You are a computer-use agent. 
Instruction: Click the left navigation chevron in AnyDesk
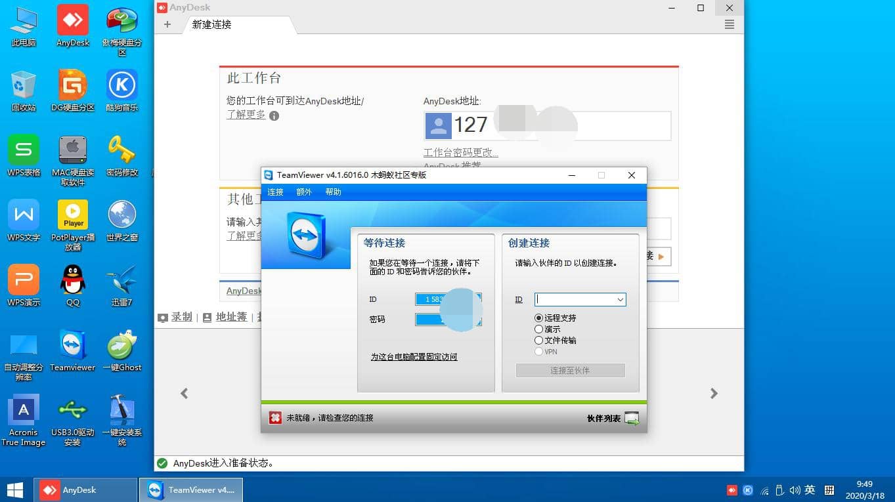tap(184, 393)
